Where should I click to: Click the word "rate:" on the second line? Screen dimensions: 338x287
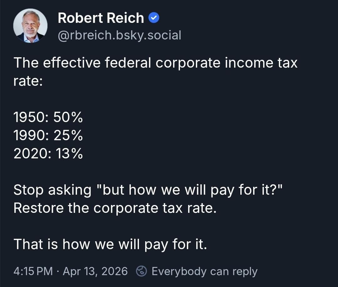28,82
